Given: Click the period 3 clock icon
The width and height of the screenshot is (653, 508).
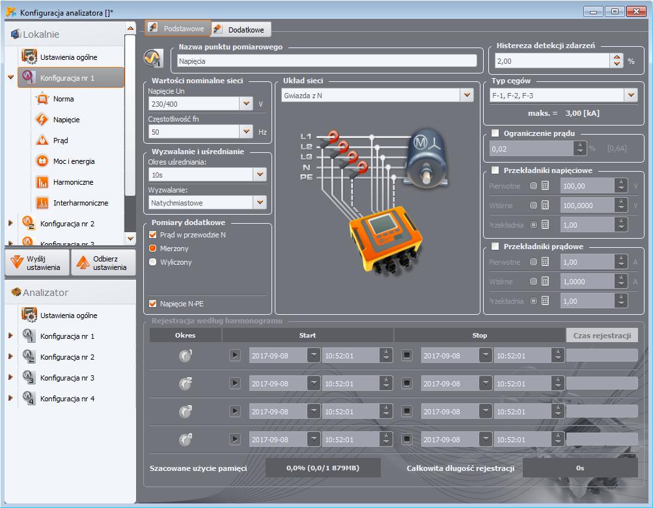Looking at the screenshot, I should coord(186,411).
